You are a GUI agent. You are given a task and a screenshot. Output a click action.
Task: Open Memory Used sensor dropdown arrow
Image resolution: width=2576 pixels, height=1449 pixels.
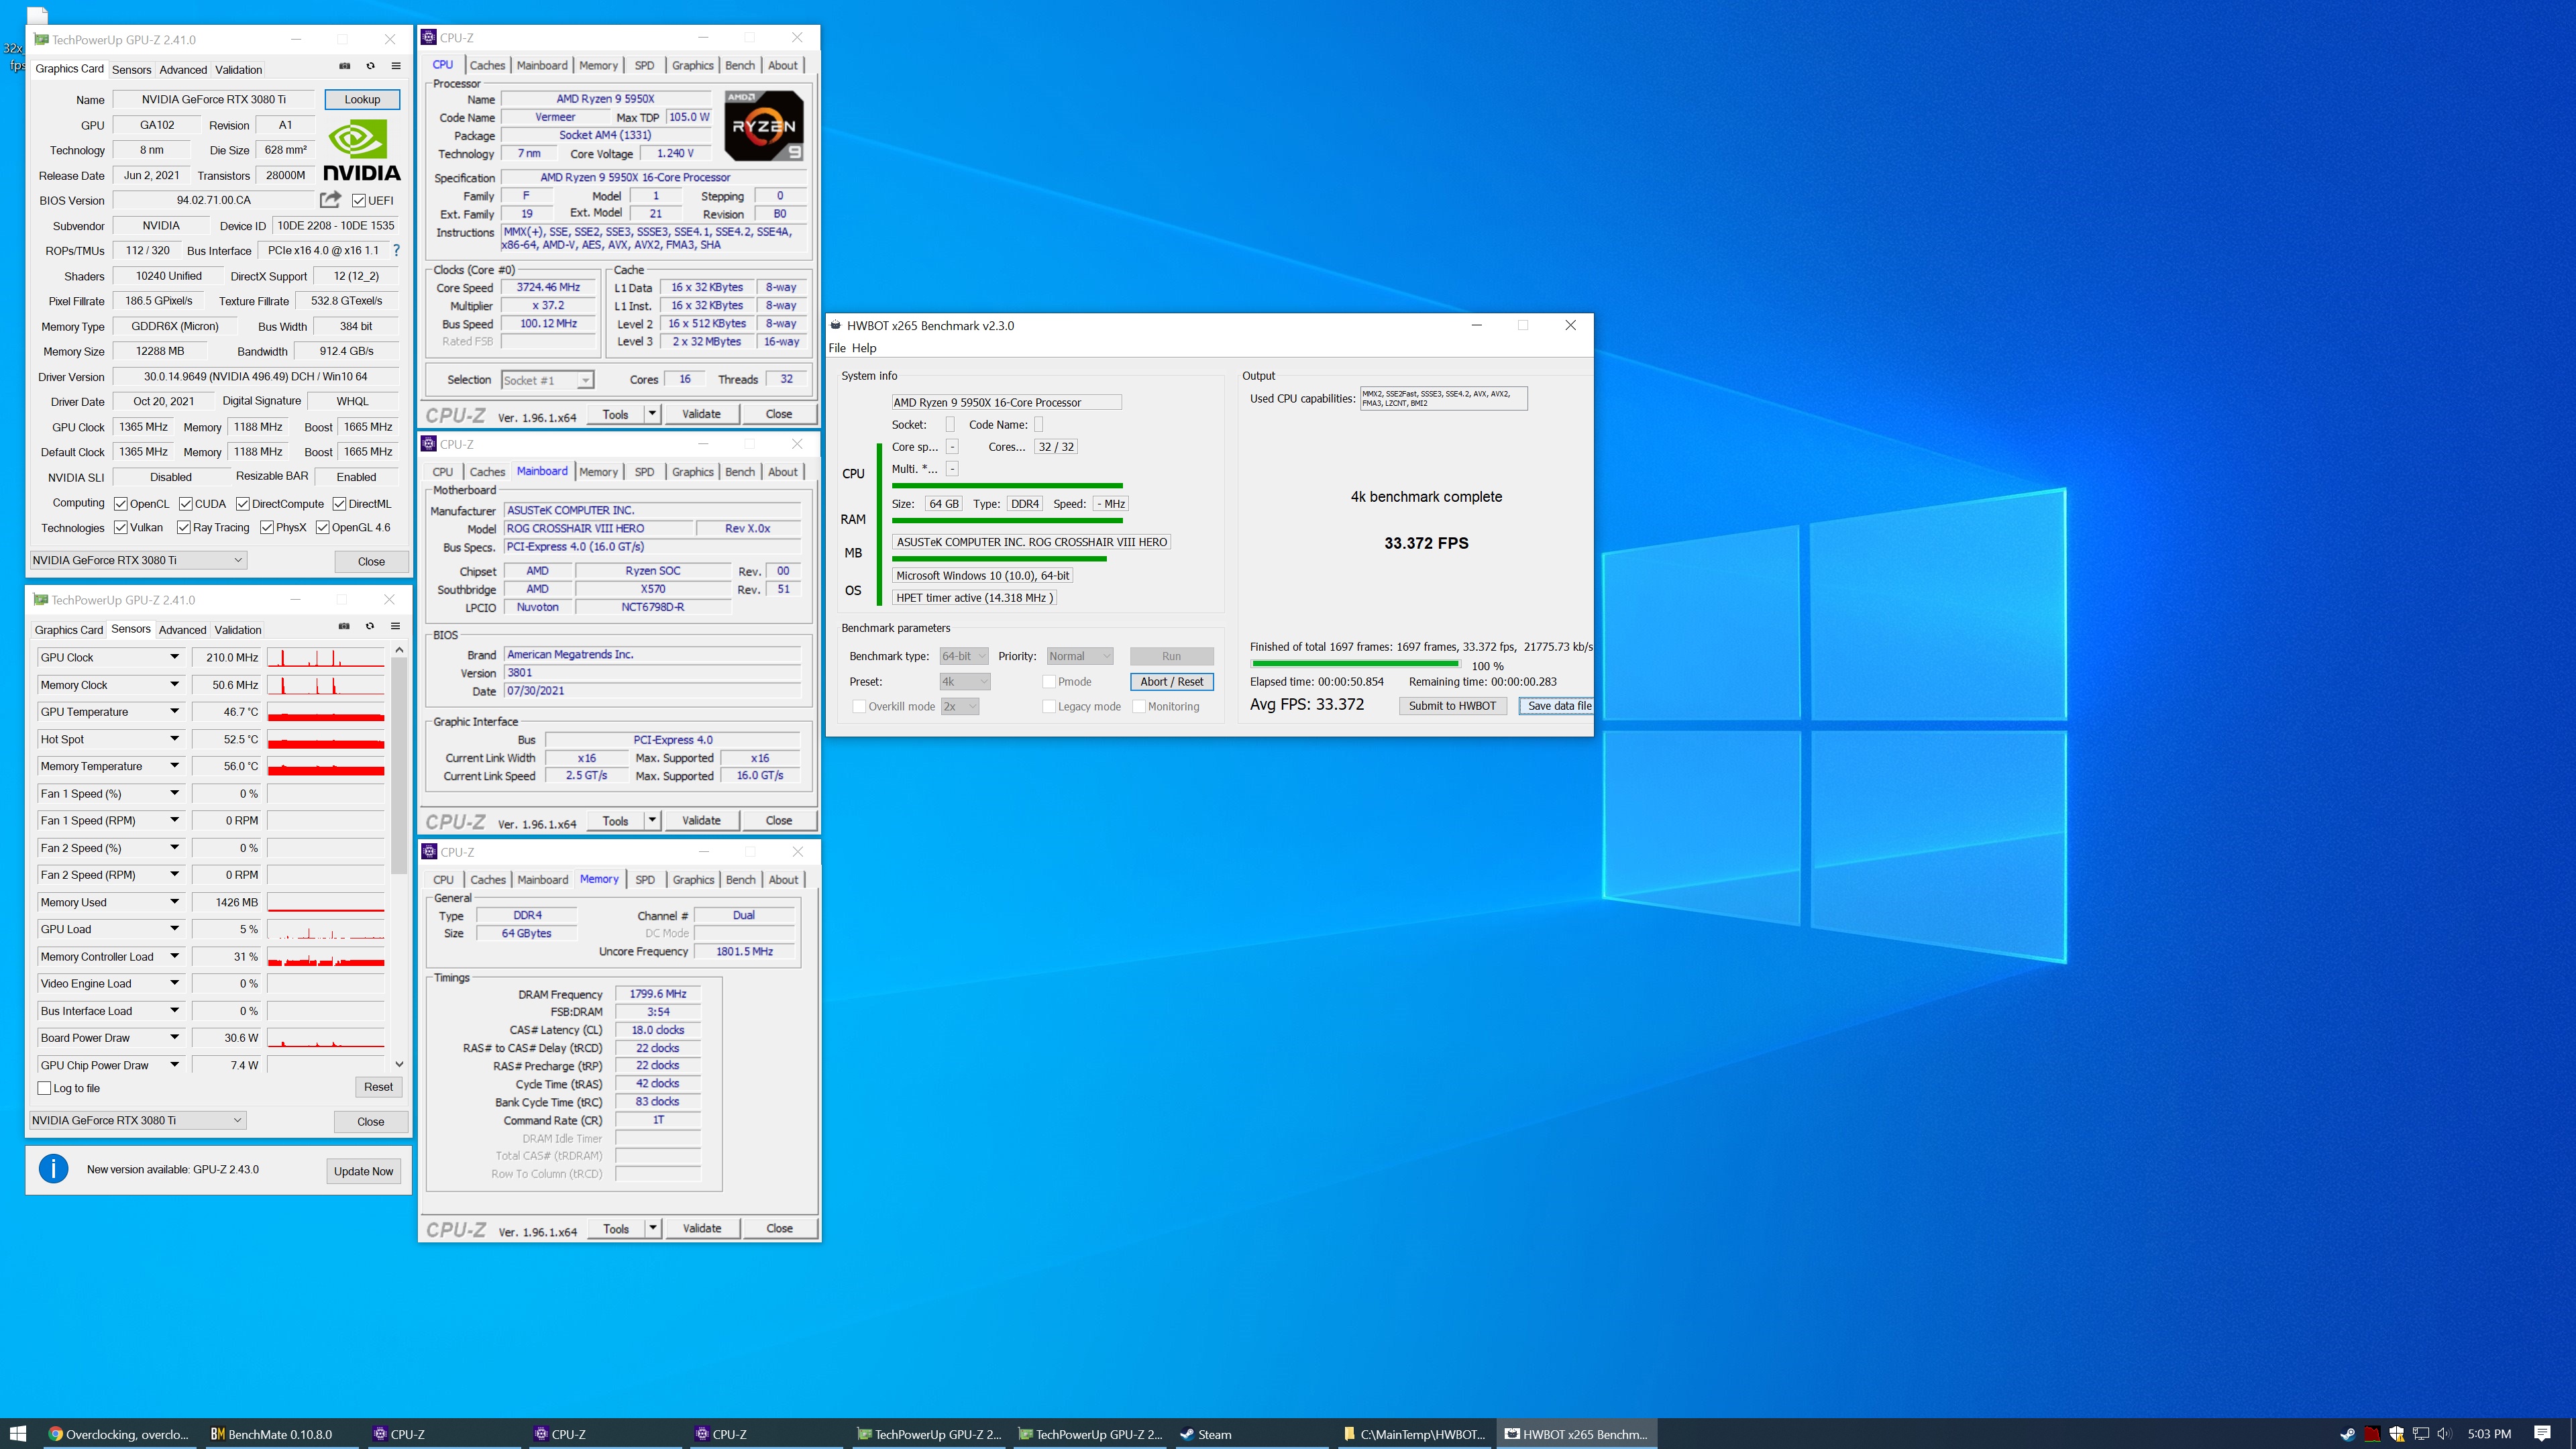[174, 901]
